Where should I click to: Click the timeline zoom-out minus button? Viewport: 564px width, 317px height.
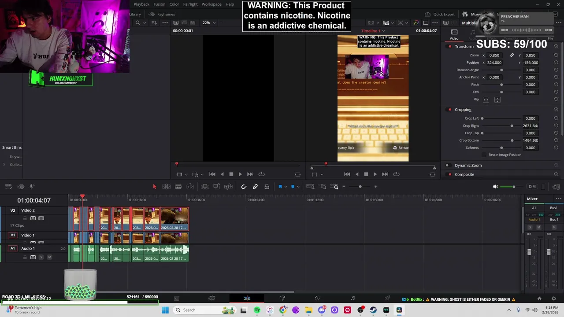[x=344, y=187]
